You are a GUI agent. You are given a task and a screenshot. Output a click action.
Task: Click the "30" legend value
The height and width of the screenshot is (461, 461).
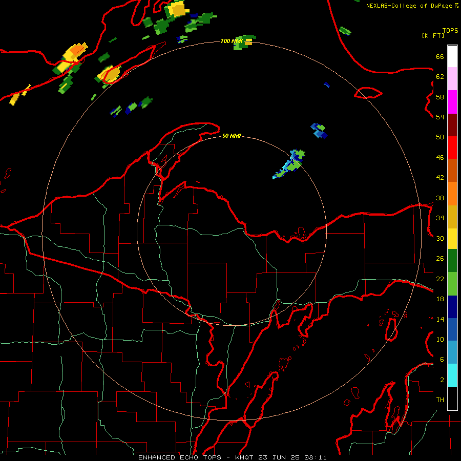[x=440, y=238]
